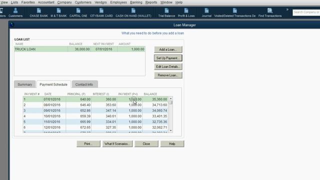Click the Edit Loan Details button
Screen dimensions: 320x180
pos(168,66)
